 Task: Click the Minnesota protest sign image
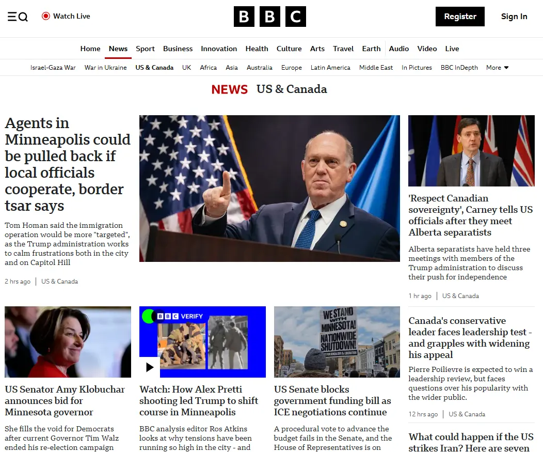click(x=337, y=342)
